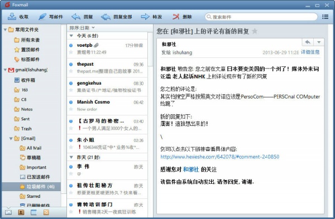
Task: Open the 置顶邮件 starred folder
Action: (27, 50)
